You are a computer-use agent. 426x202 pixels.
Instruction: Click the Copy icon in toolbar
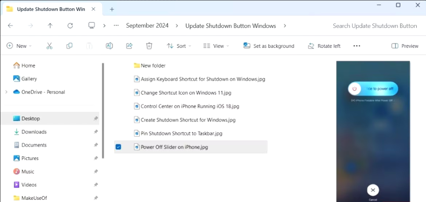[x=69, y=46]
